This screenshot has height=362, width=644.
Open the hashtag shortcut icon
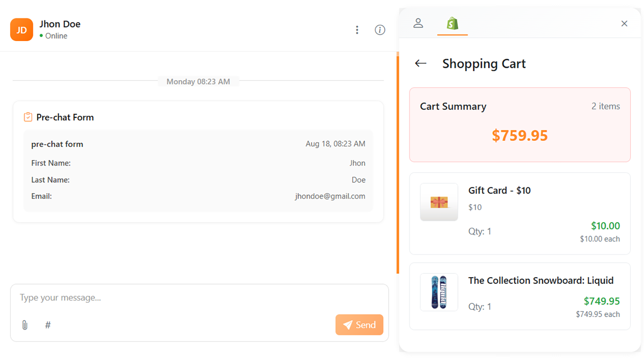click(x=47, y=325)
